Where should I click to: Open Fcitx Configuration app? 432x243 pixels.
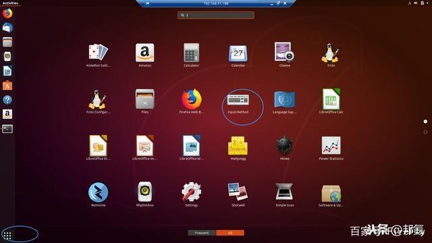point(98,102)
